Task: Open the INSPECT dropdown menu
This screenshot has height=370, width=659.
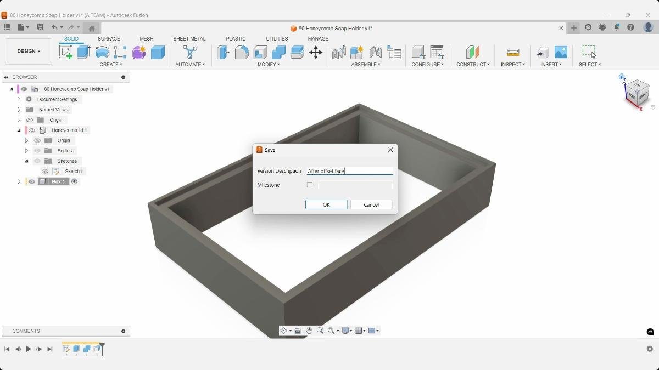Action: pos(513,64)
